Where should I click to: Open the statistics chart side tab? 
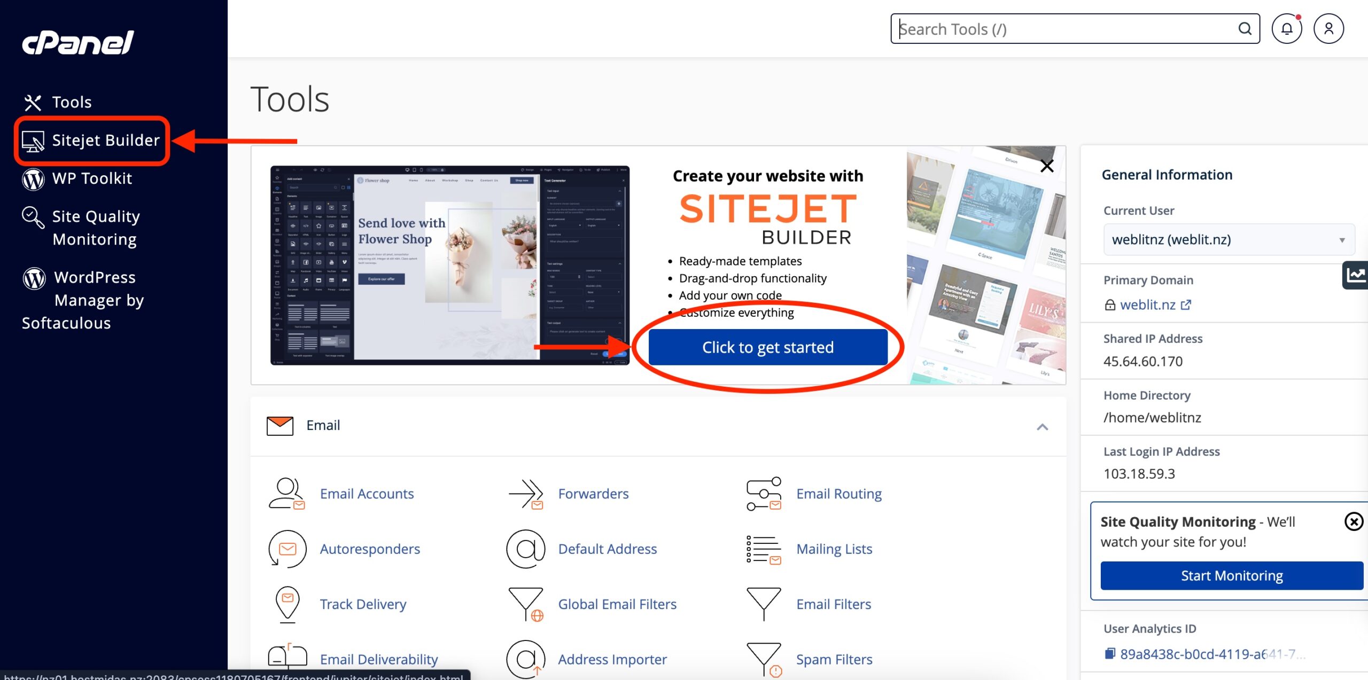[1356, 275]
